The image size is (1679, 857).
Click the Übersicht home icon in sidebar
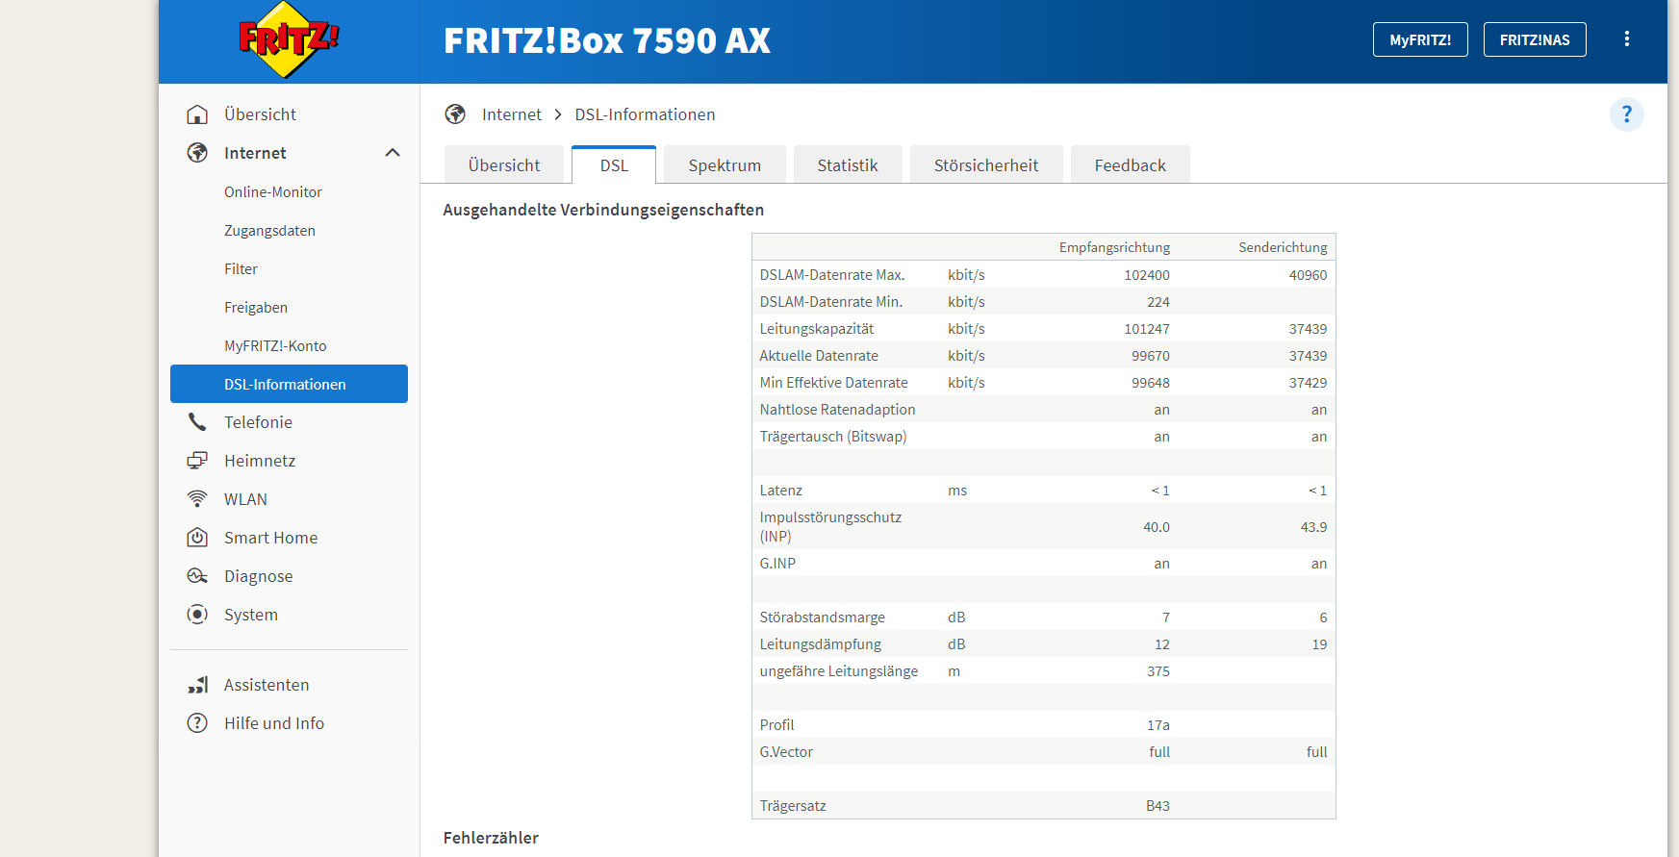(197, 114)
